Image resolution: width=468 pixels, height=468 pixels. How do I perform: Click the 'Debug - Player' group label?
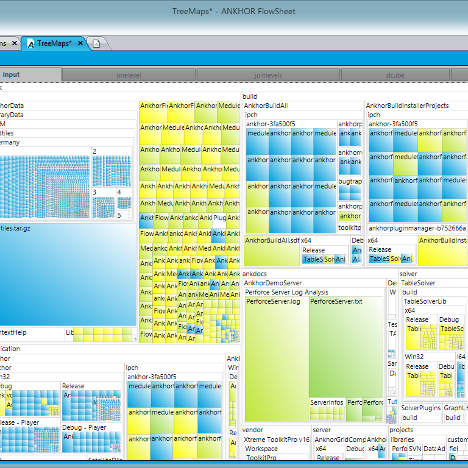(84, 427)
